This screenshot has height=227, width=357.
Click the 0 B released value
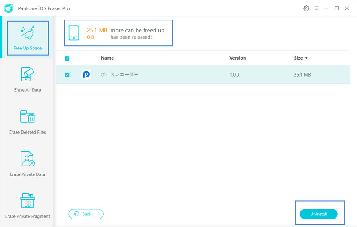(91, 37)
